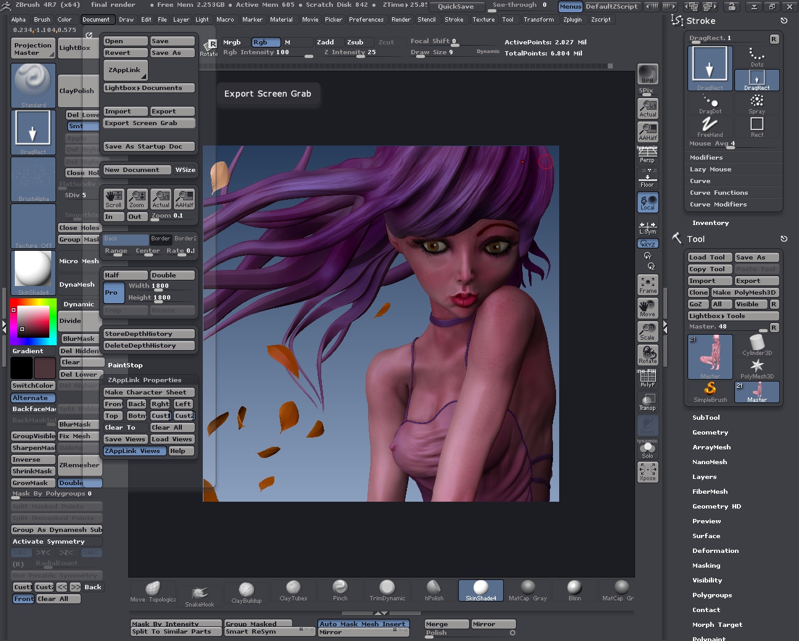Image resolution: width=799 pixels, height=641 pixels.
Task: Open the SkinShade4 material thumbnail on left
Action: pyautogui.click(x=33, y=273)
